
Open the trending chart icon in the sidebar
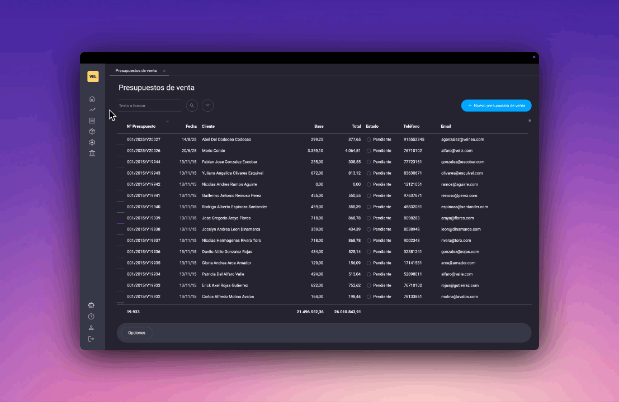pyautogui.click(x=92, y=109)
